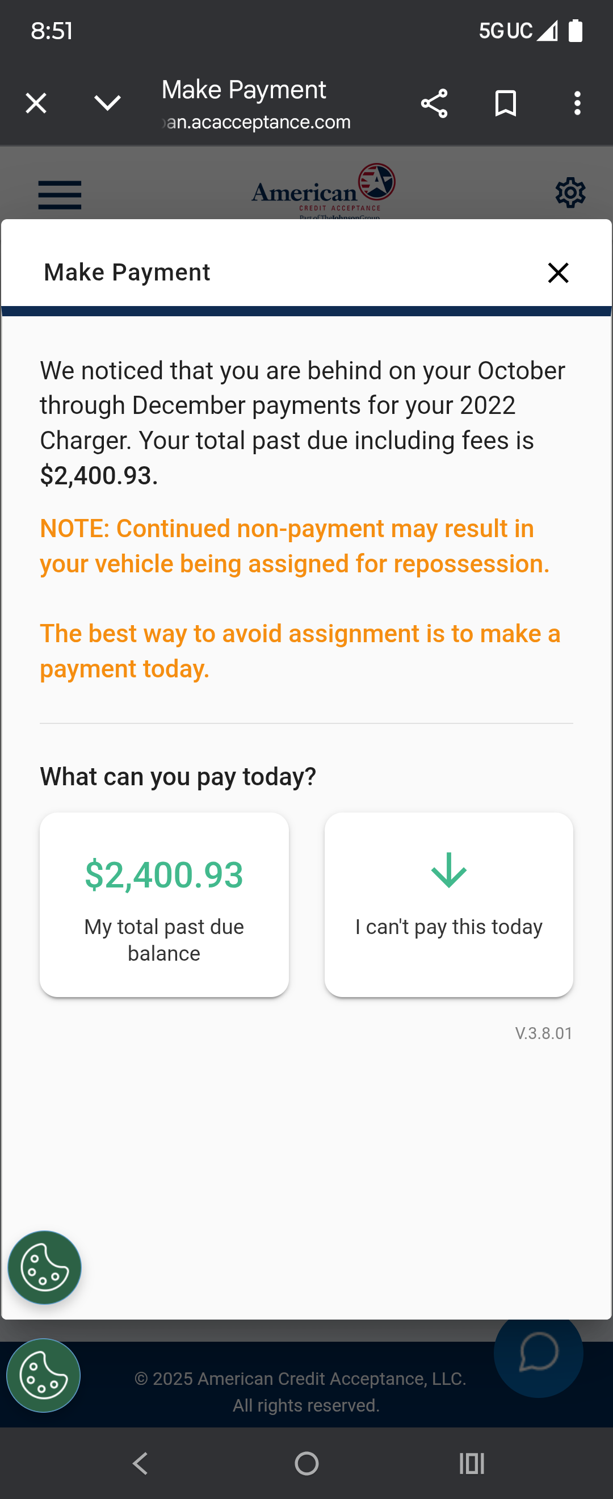Minimize the tab with down chevron
This screenshot has width=613, height=1499.
tap(108, 103)
